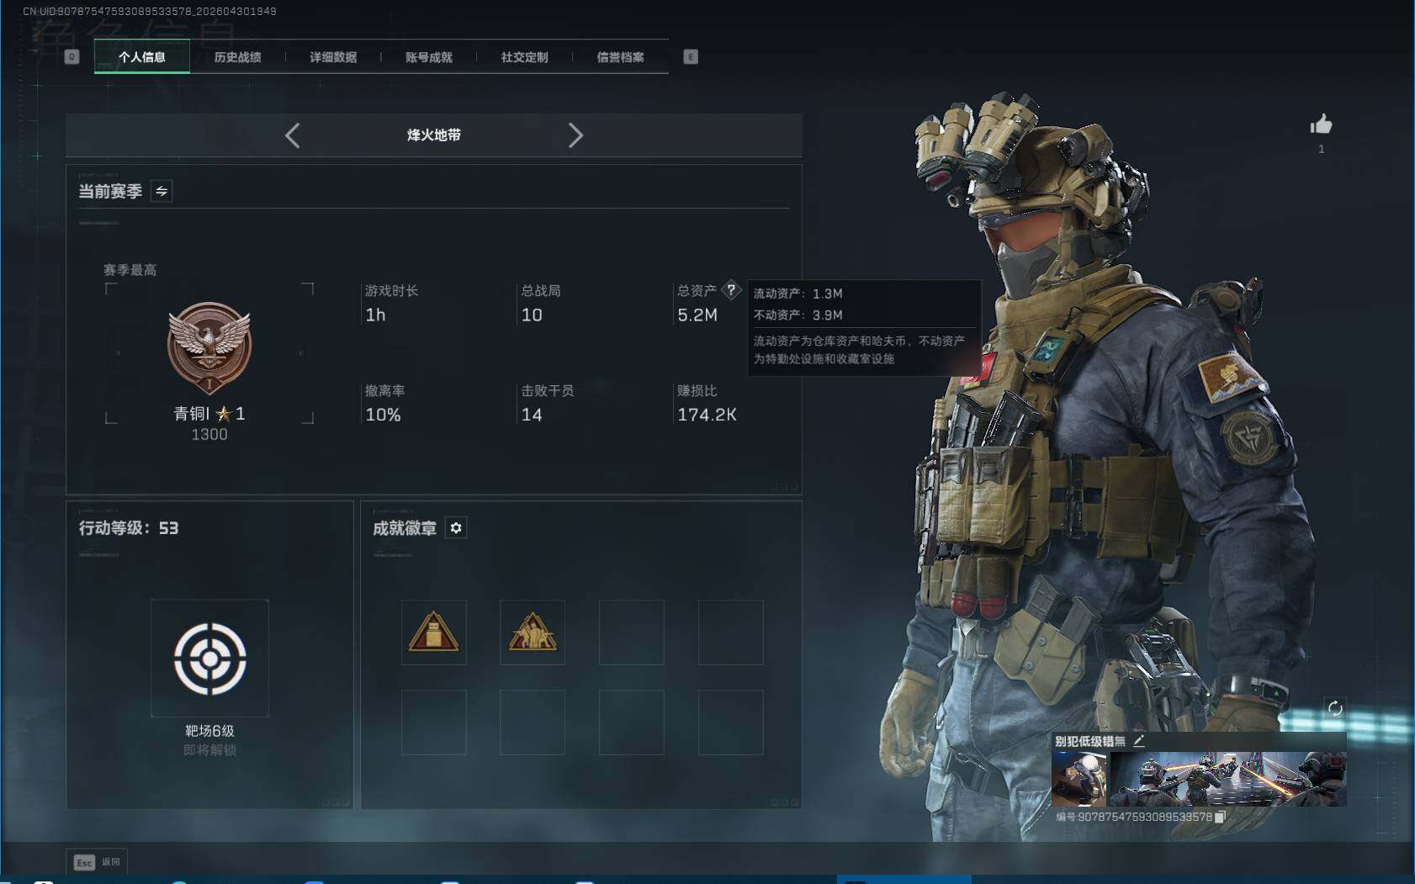Click the 今 icon next to 当前赛季
Screen dimensions: 1415x884
(x=161, y=191)
